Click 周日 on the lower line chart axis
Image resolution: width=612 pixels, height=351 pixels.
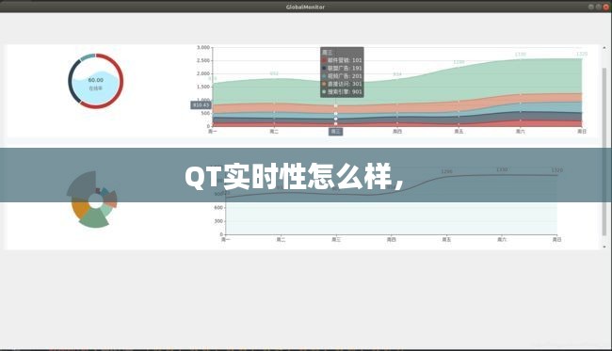click(x=557, y=239)
